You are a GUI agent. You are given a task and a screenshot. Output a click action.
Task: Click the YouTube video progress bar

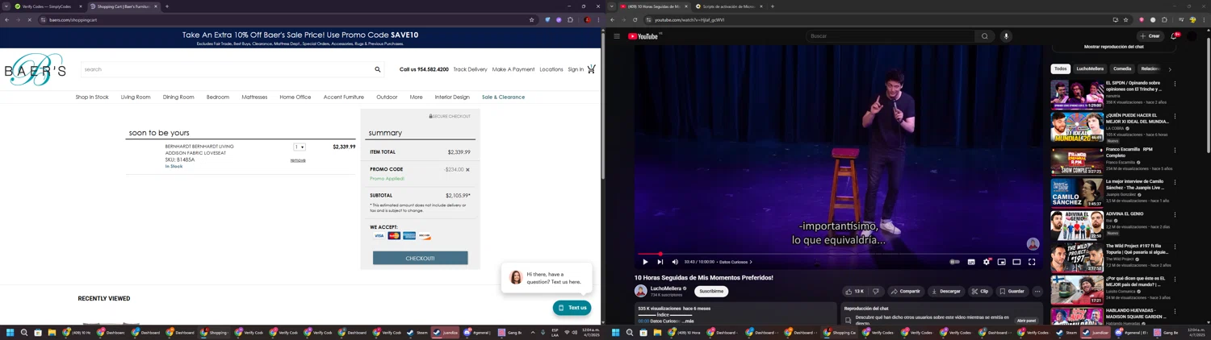(x=837, y=254)
